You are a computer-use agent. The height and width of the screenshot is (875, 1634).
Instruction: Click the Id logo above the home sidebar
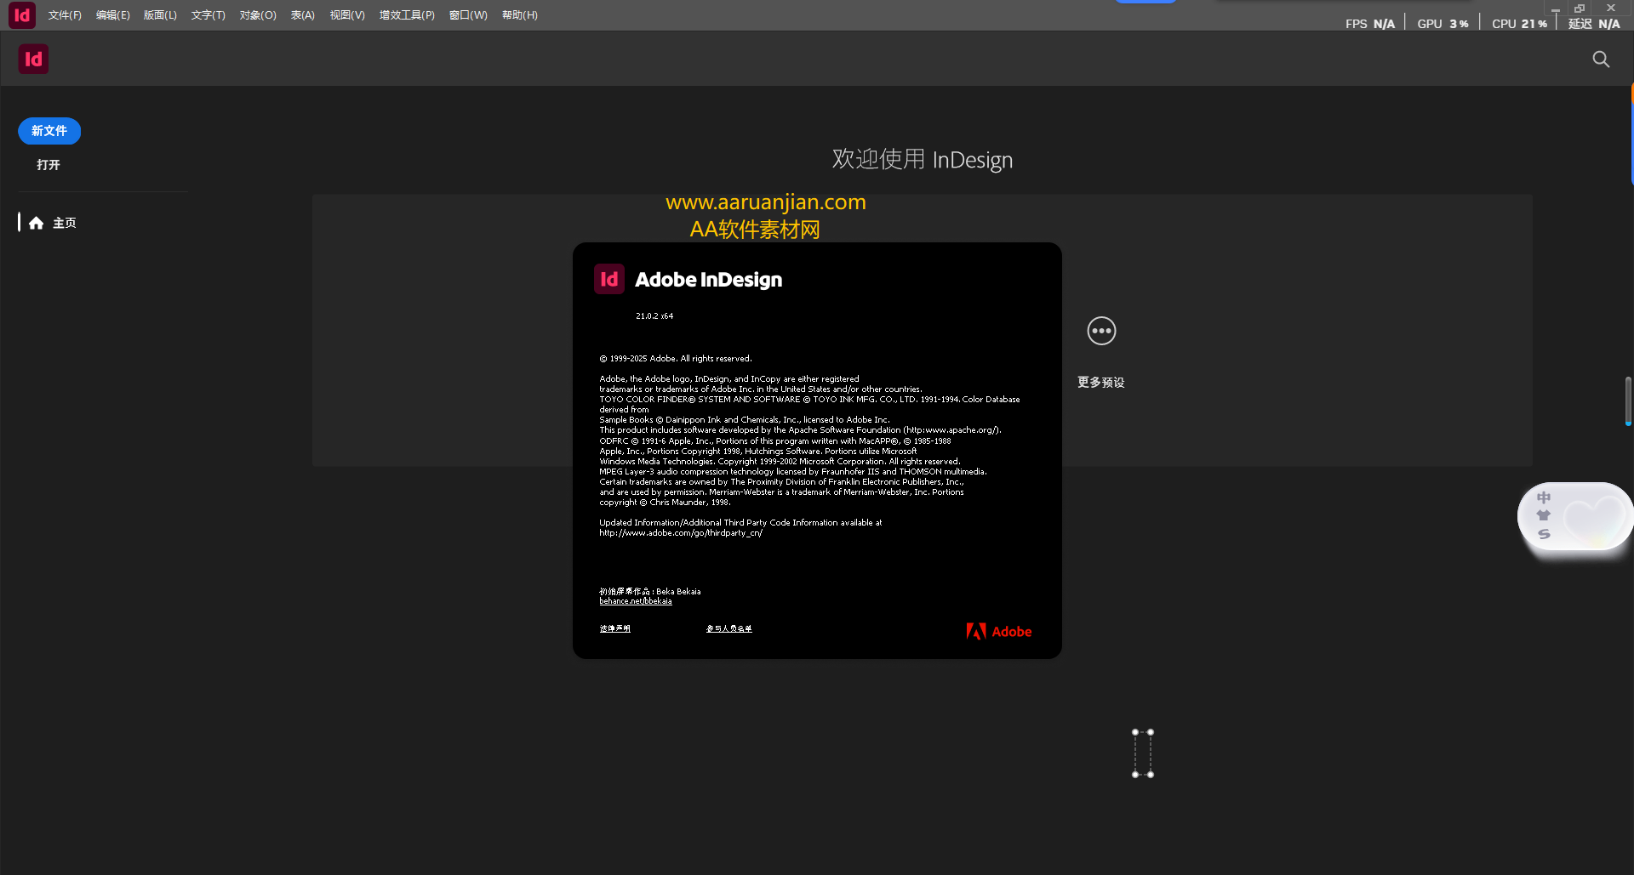pyautogui.click(x=33, y=59)
